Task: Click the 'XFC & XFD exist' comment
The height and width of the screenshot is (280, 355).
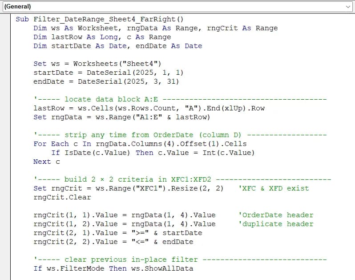Action: coord(274,188)
